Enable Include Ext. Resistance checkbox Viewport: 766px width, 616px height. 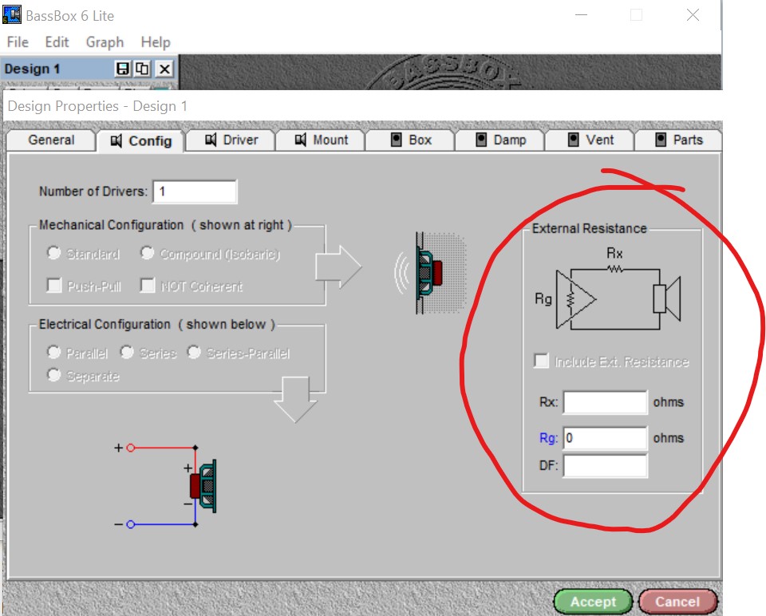point(541,361)
